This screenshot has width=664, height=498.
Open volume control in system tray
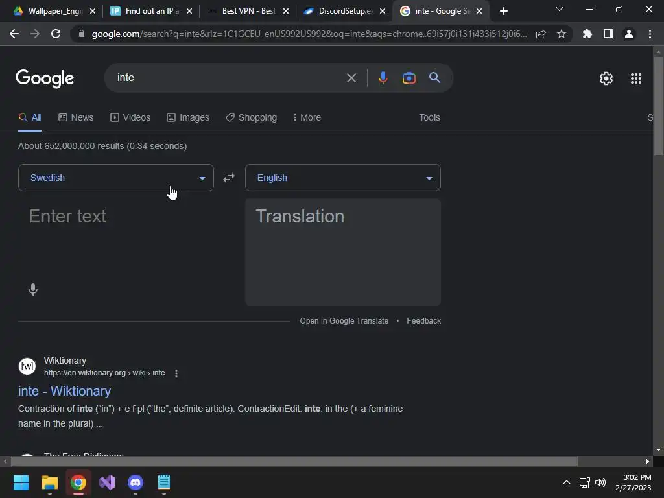click(600, 482)
